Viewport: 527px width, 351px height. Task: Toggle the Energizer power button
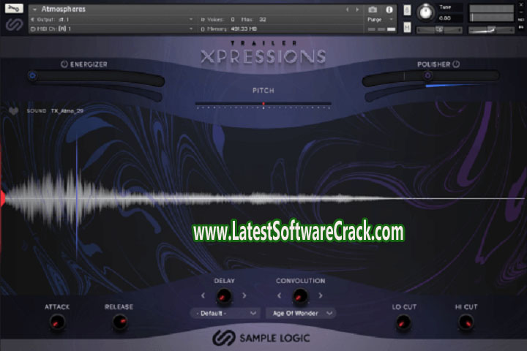pyautogui.click(x=64, y=64)
